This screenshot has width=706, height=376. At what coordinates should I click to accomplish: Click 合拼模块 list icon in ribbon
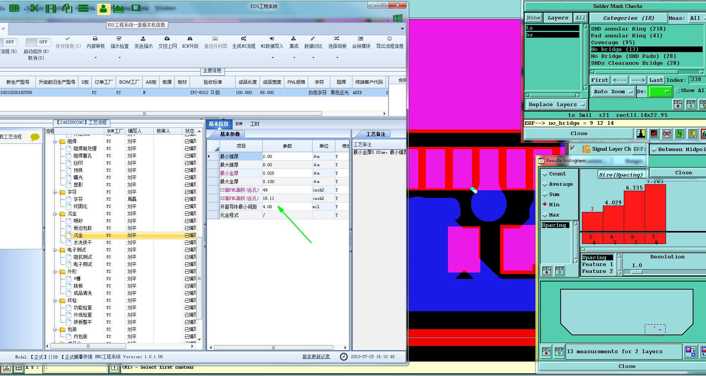click(x=360, y=39)
